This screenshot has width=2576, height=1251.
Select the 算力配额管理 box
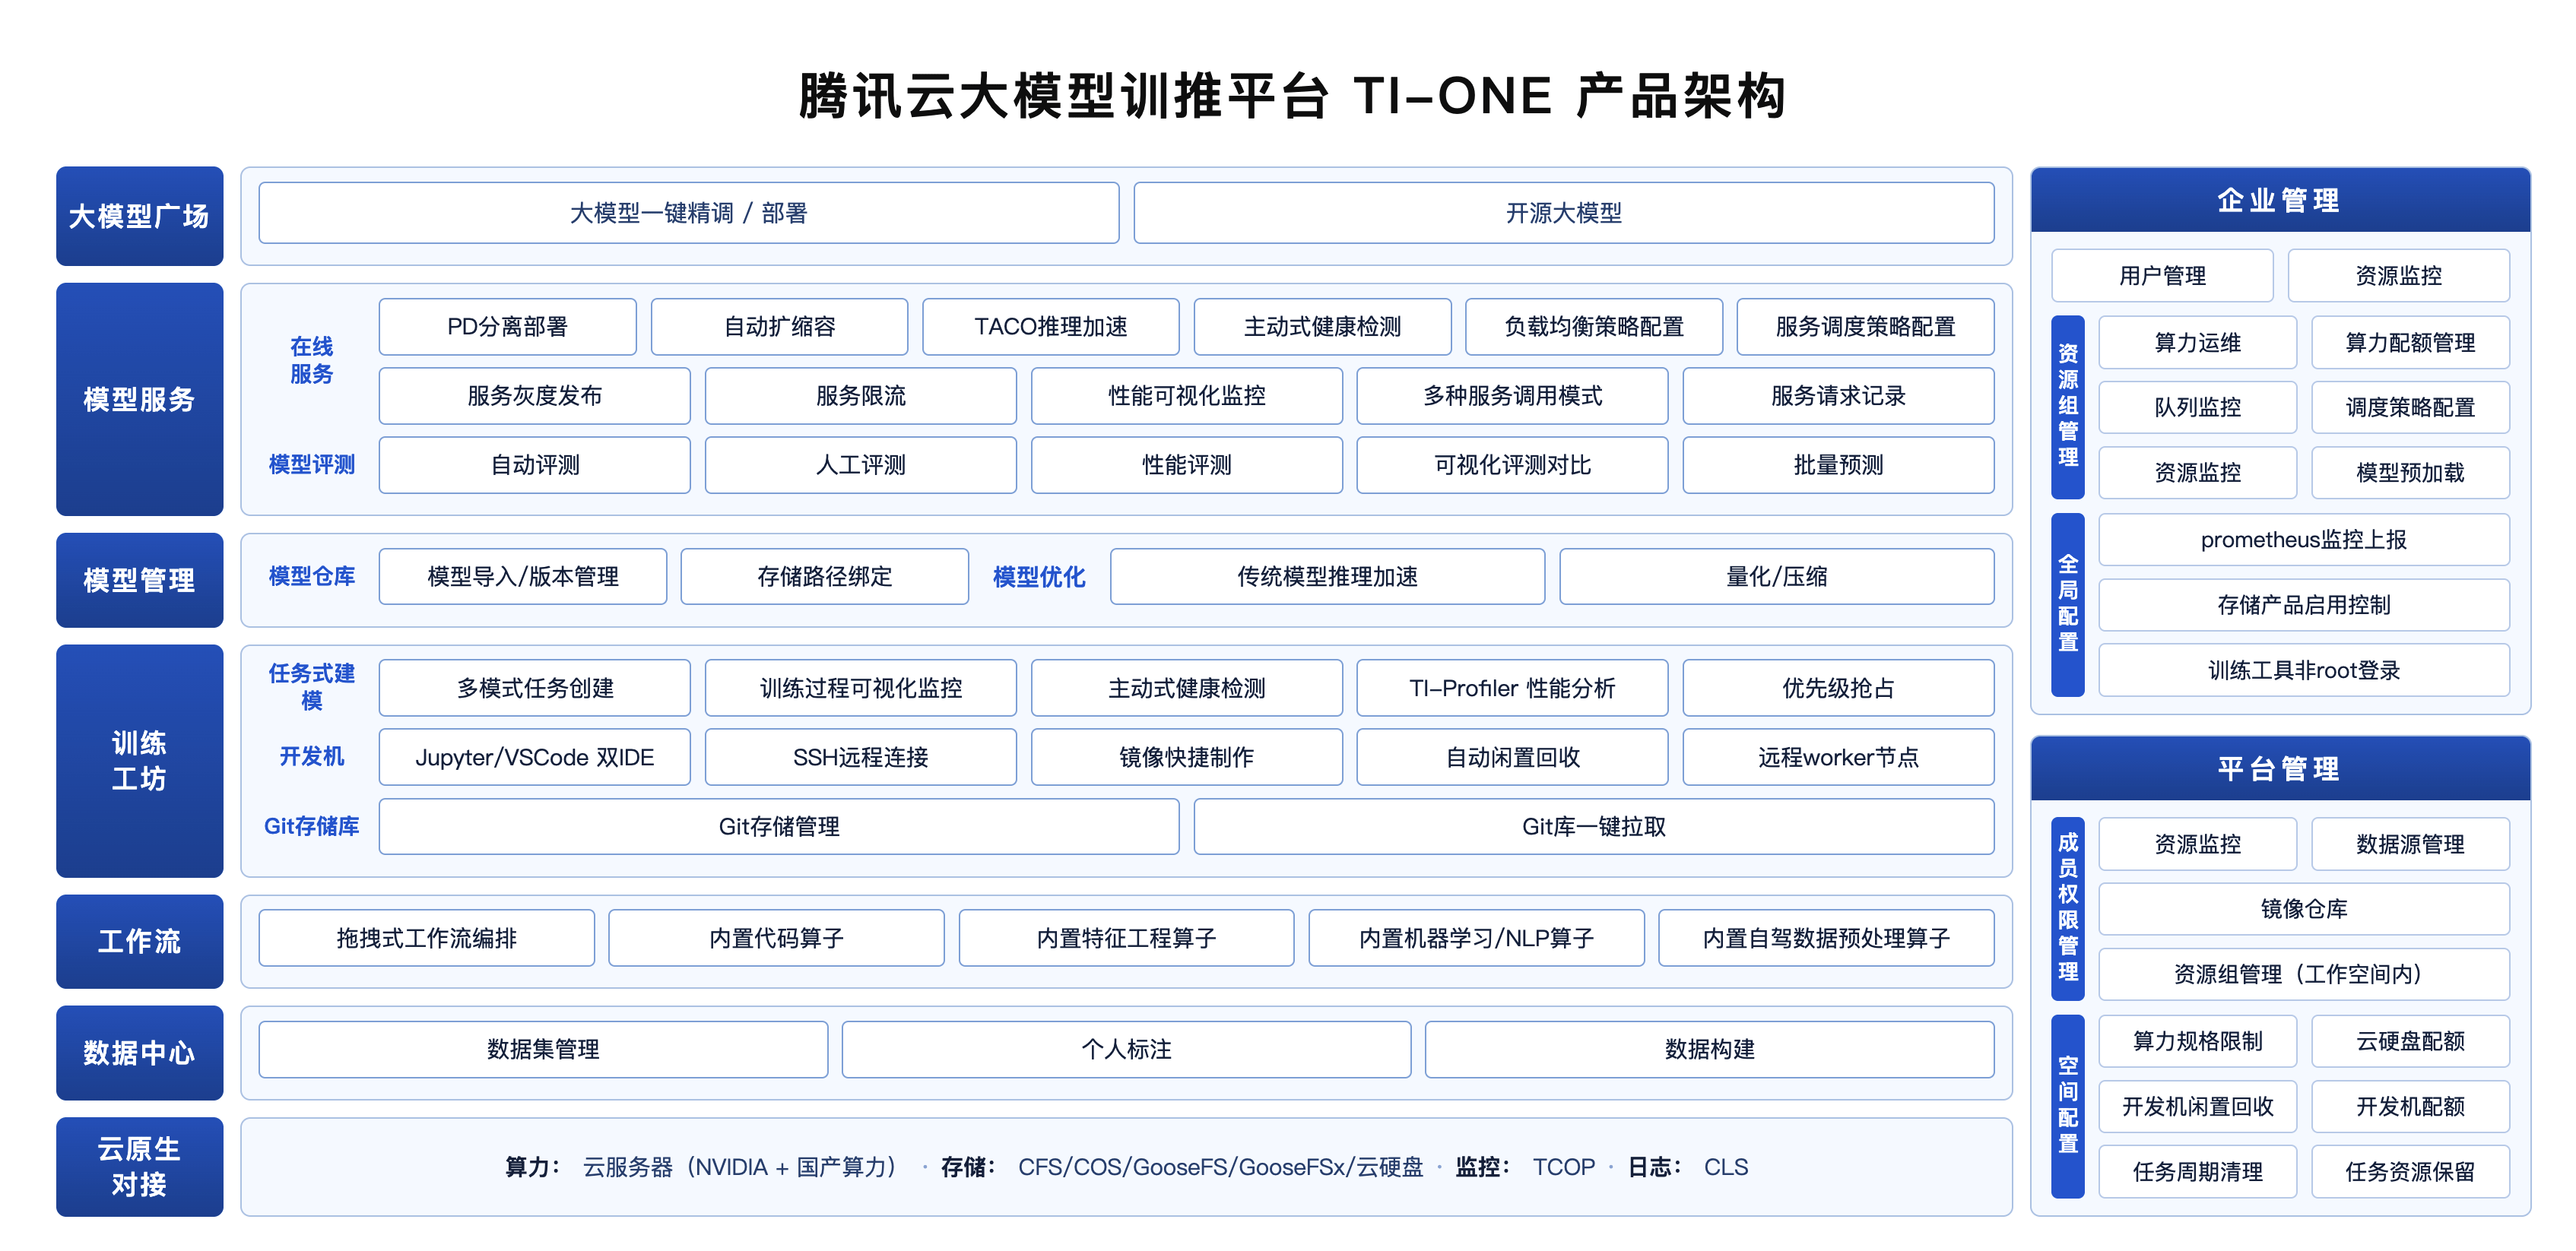pyautogui.click(x=2410, y=343)
